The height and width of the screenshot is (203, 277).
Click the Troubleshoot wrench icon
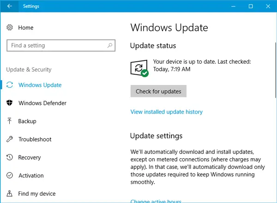[10, 139]
